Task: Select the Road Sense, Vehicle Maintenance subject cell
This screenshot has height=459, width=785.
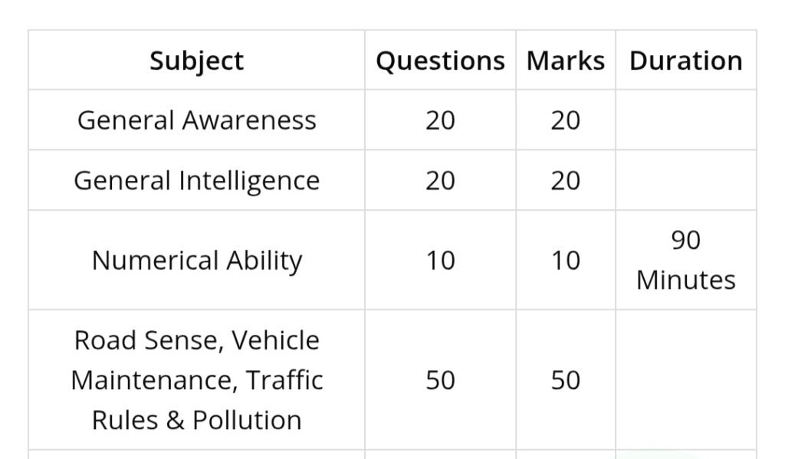Action: pyautogui.click(x=196, y=380)
